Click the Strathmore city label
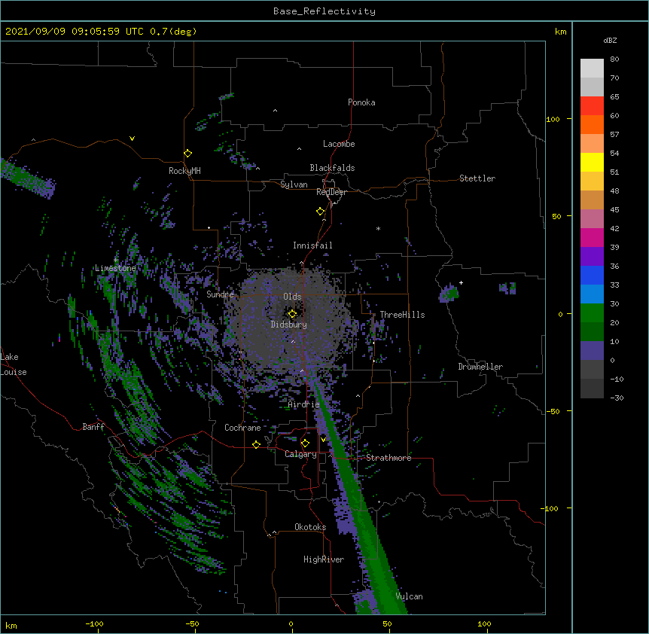 388,458
